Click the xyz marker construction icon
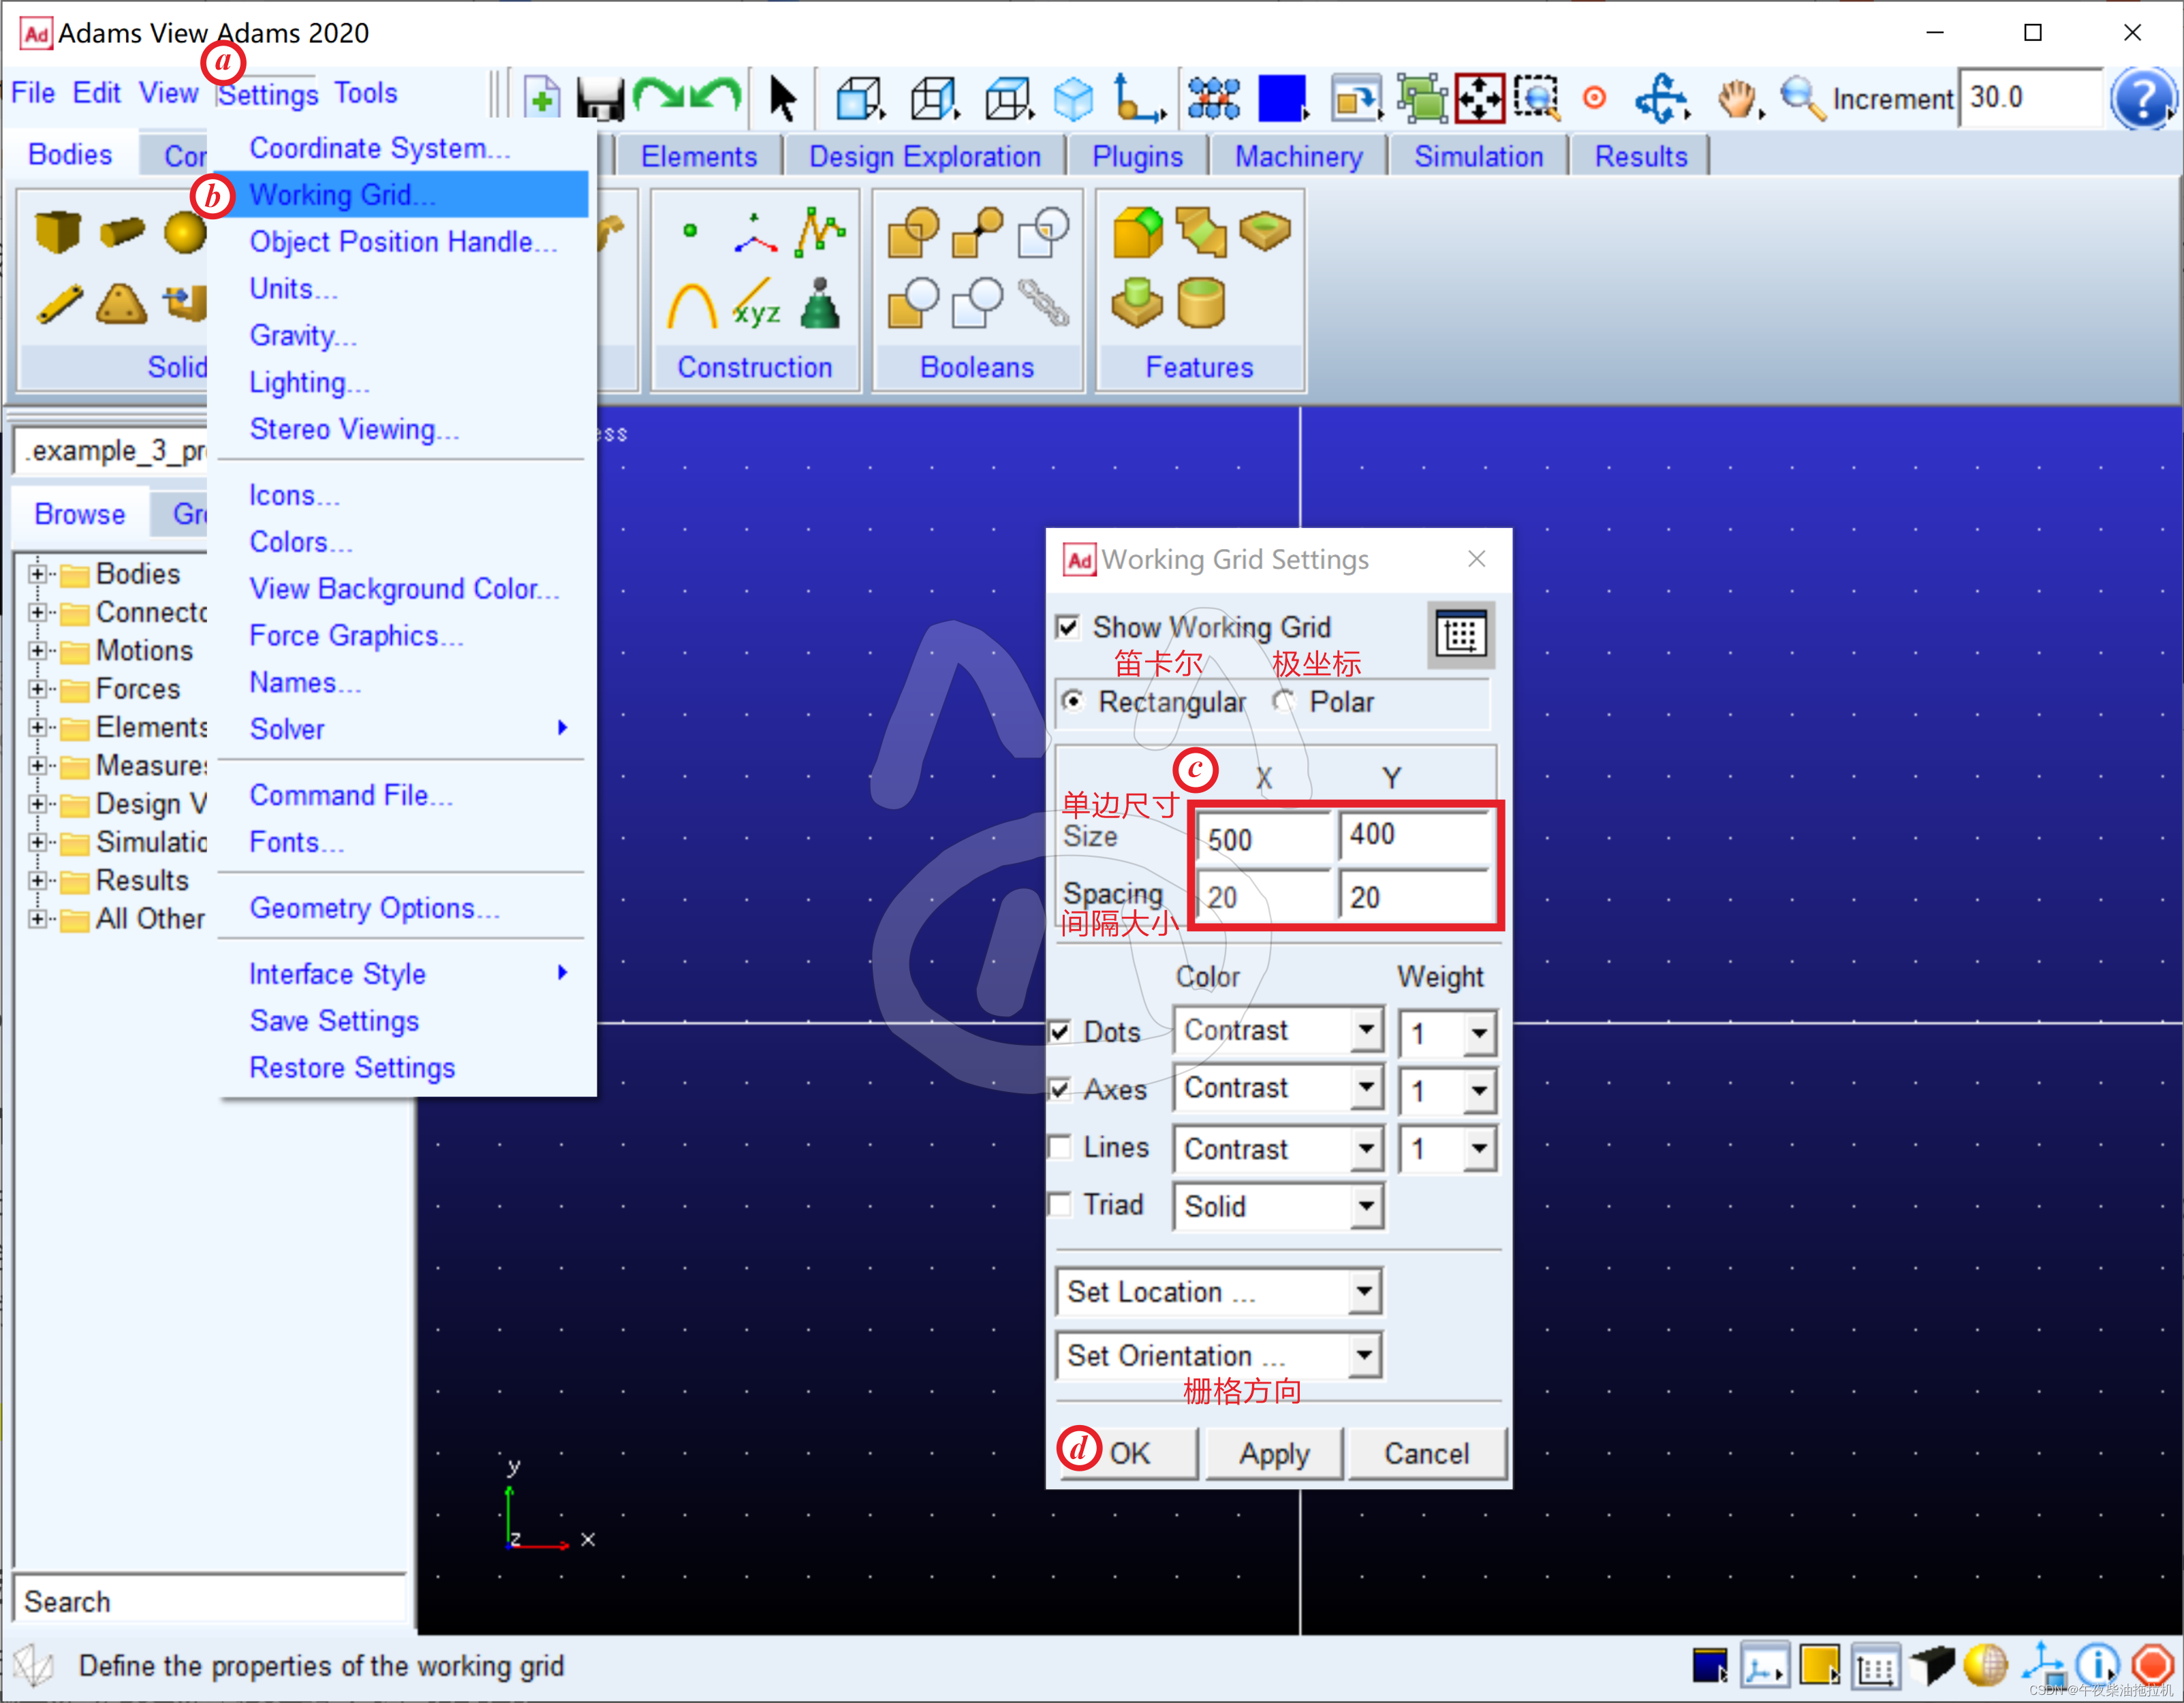Viewport: 2184px width, 1703px height. tap(756, 305)
